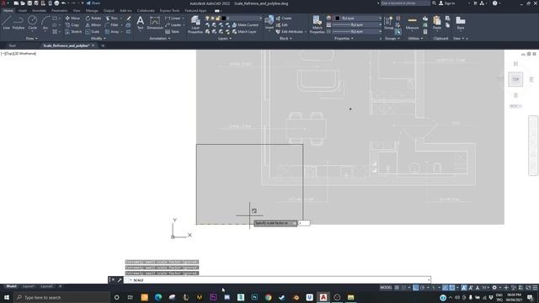Open Insert block gallery
539x303 pixels.
[x=269, y=23]
